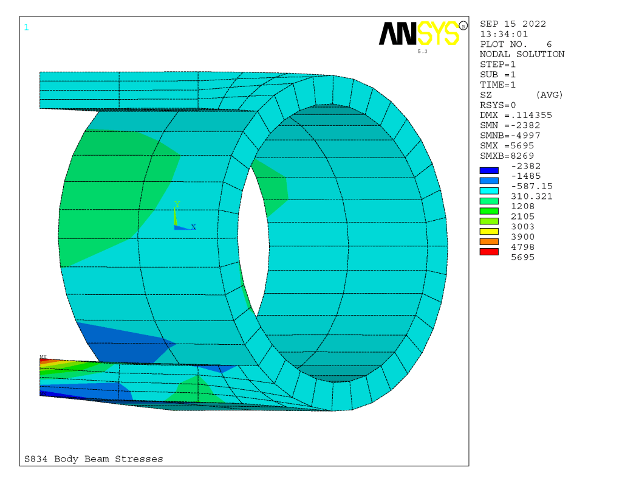Viewport: 622px width, 481px height.
Task: Click the registered trademark symbol by logo
Action: click(463, 26)
